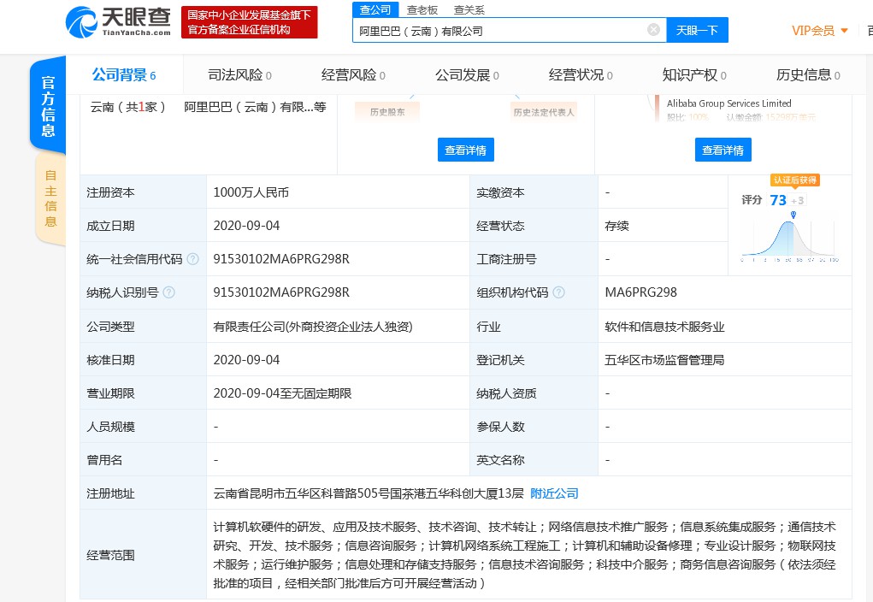Open help icon beside 纳税人识别号
The image size is (873, 602).
pyautogui.click(x=168, y=292)
